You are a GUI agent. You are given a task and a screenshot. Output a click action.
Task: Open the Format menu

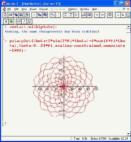pos(44,9)
